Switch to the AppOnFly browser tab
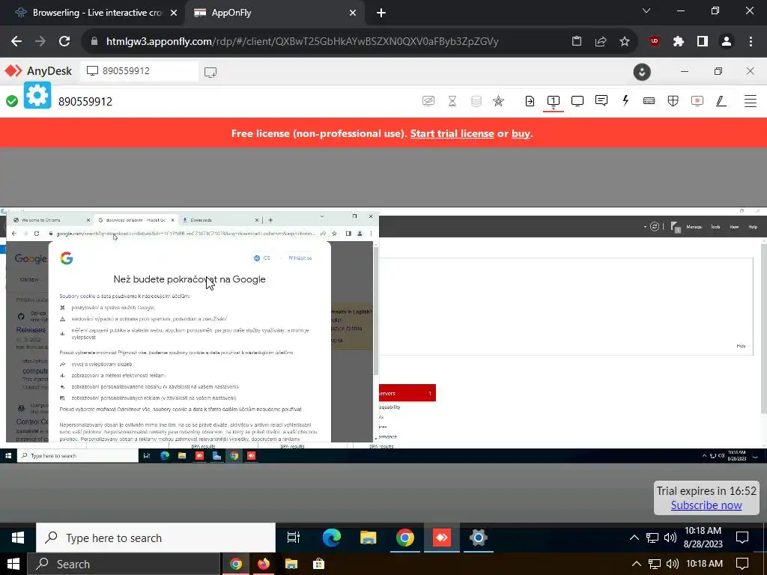This screenshot has width=767, height=575. tap(274, 13)
